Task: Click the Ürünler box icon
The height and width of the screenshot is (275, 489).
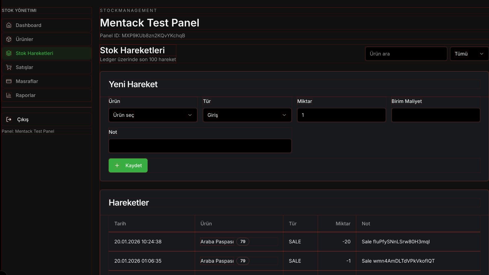Action: coord(9,39)
